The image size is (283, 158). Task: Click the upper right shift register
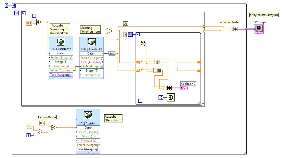(199, 63)
